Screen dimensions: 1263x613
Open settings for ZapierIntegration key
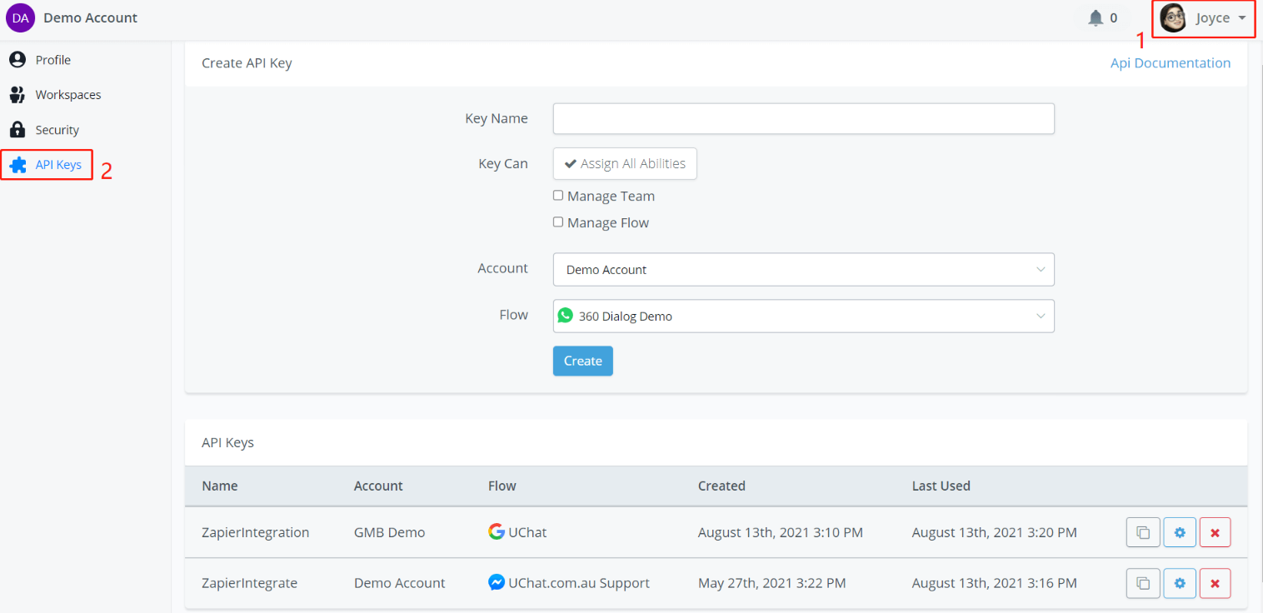[x=1180, y=532]
